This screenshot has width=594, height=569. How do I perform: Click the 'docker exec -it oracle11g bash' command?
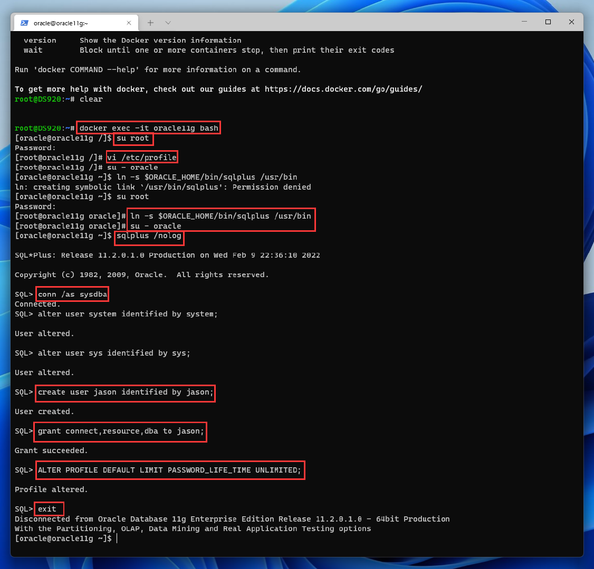[149, 128]
